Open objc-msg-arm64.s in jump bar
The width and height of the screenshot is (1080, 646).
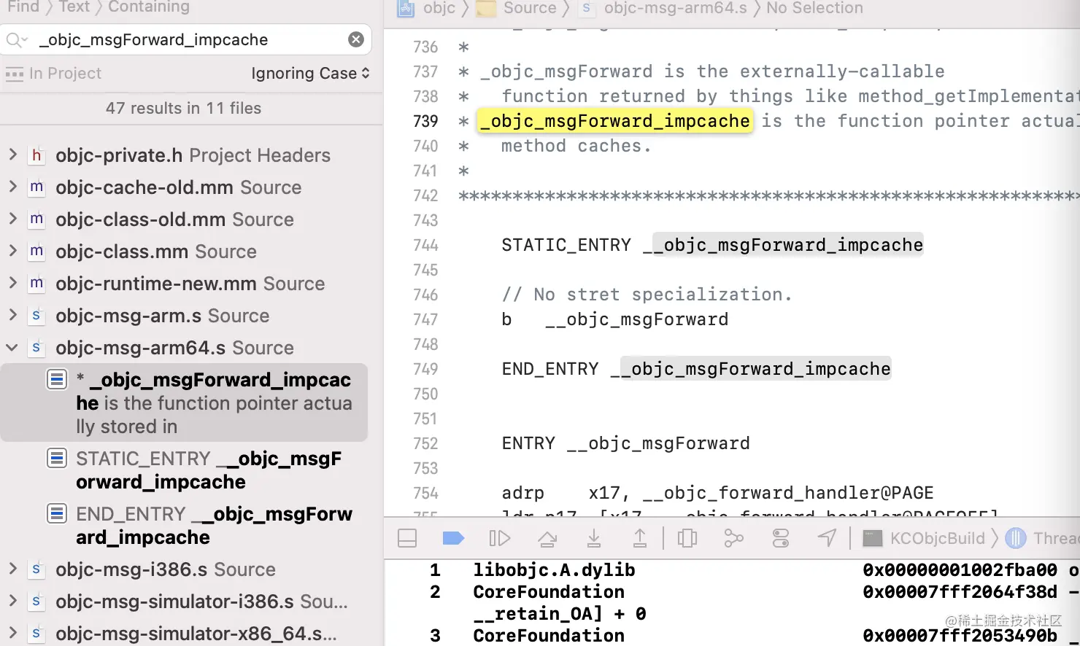coord(664,8)
